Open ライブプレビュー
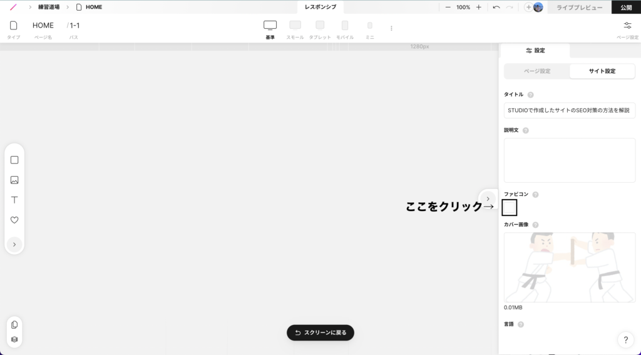Screen dimensions: 641x355 click(579, 8)
